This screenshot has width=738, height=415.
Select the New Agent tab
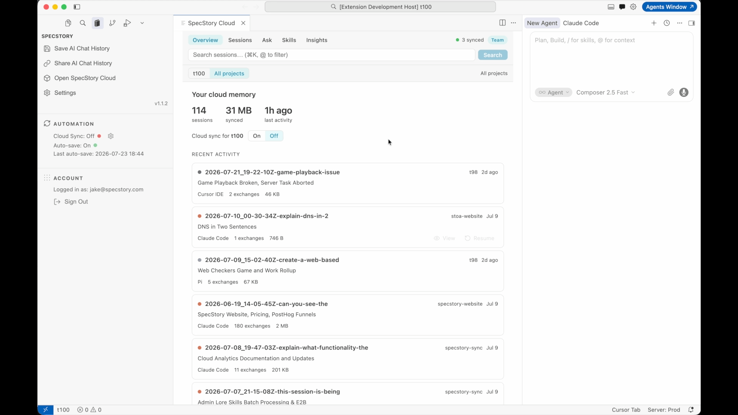coord(542,23)
